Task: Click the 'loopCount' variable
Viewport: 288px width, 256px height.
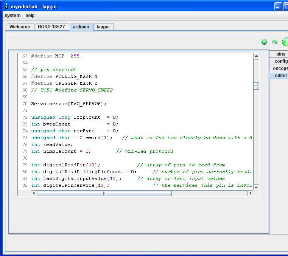Action: click(x=87, y=117)
